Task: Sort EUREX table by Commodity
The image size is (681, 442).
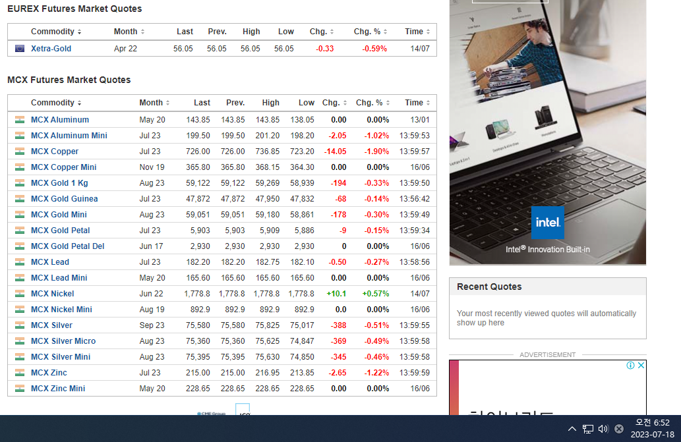Action: click(56, 32)
